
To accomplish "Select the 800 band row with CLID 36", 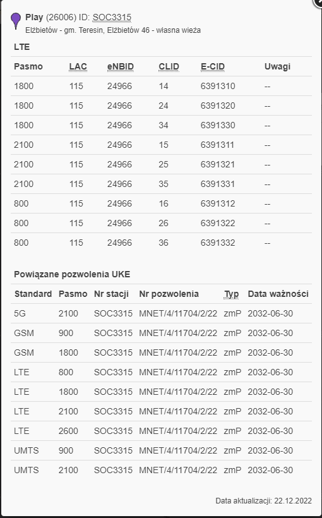I will [x=161, y=243].
